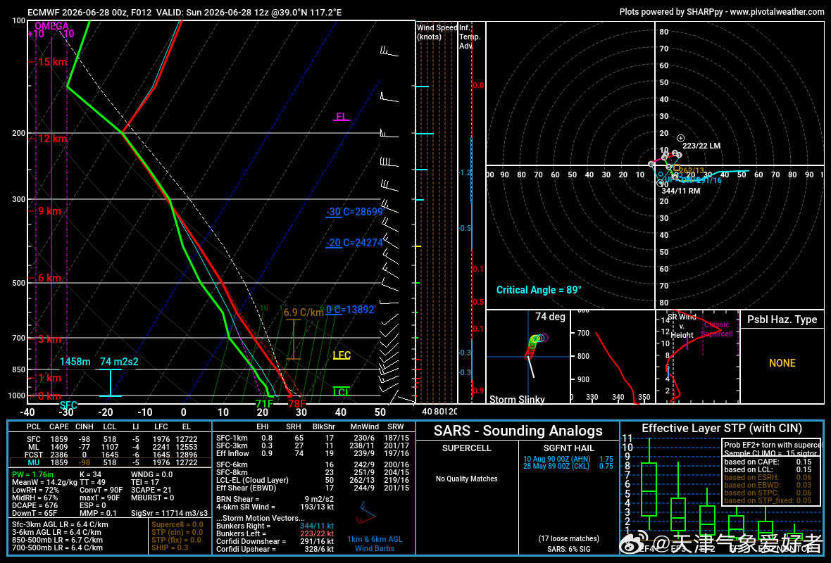Click the (17 loose matches) text
The image size is (831, 563).
click(568, 538)
